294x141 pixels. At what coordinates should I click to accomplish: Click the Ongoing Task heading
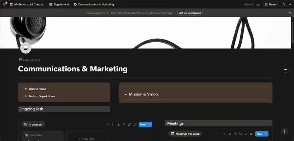click(31, 109)
